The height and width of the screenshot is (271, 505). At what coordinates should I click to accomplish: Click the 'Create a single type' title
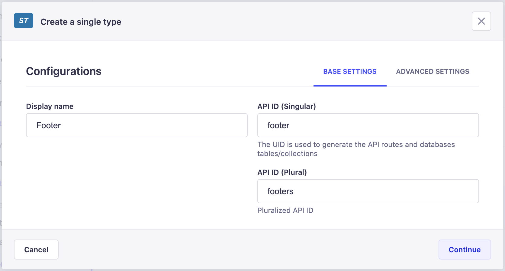[x=81, y=22]
